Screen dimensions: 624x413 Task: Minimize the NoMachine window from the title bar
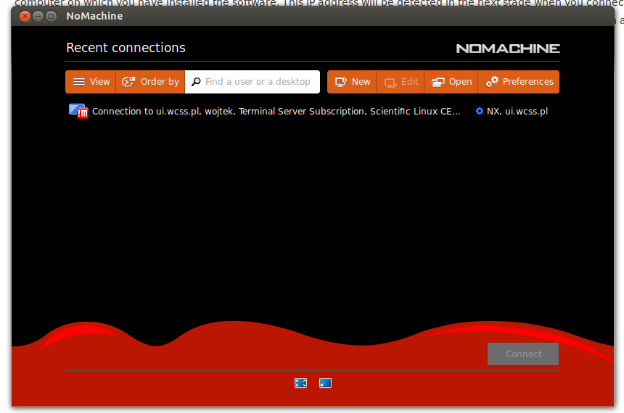pyautogui.click(x=38, y=16)
